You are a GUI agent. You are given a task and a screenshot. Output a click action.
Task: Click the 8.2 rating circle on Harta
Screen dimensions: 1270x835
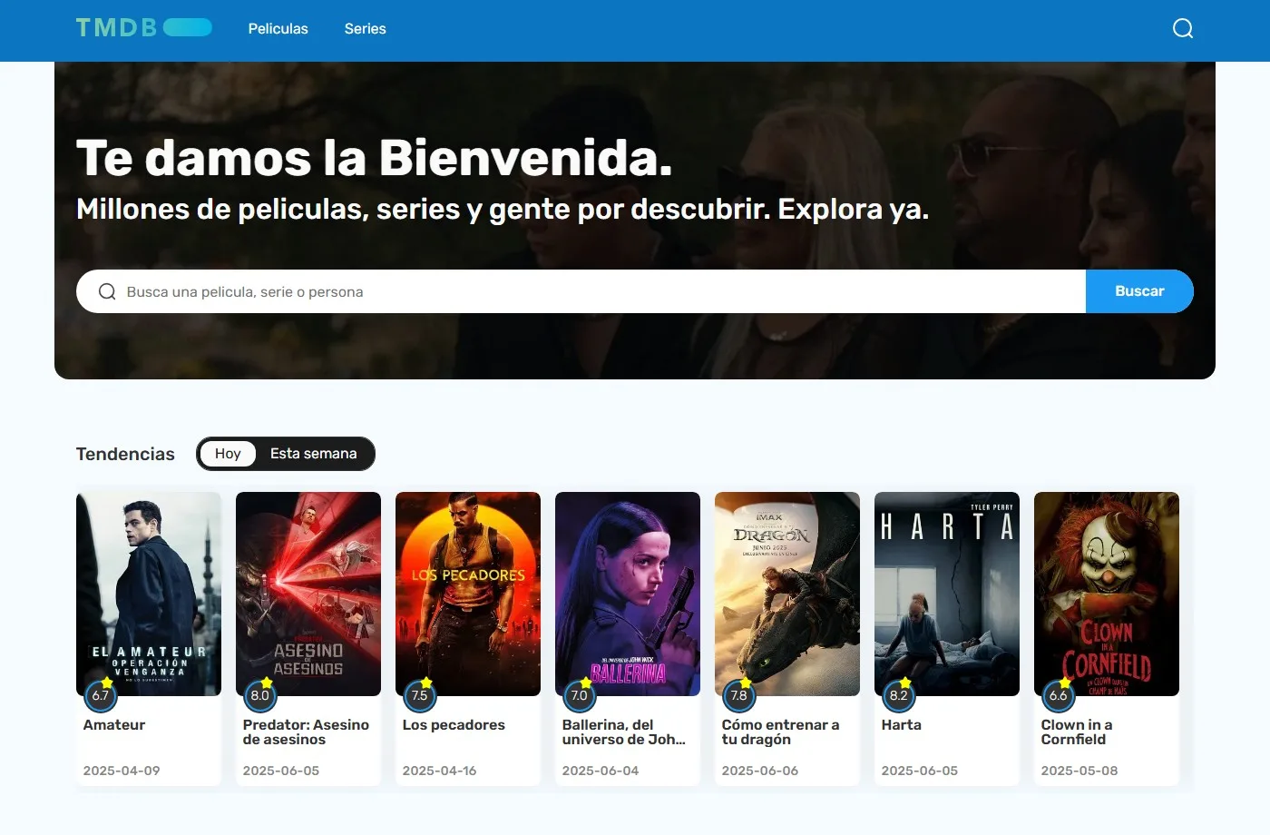click(899, 695)
